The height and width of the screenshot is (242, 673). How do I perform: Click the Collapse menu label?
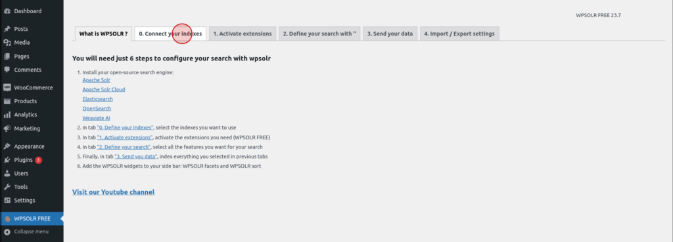click(x=31, y=231)
